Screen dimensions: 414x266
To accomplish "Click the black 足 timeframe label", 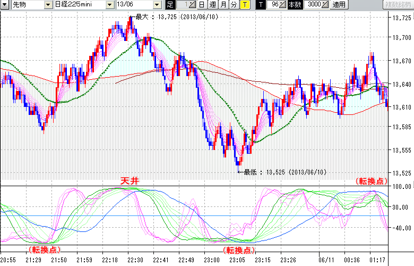I will coord(170,5).
